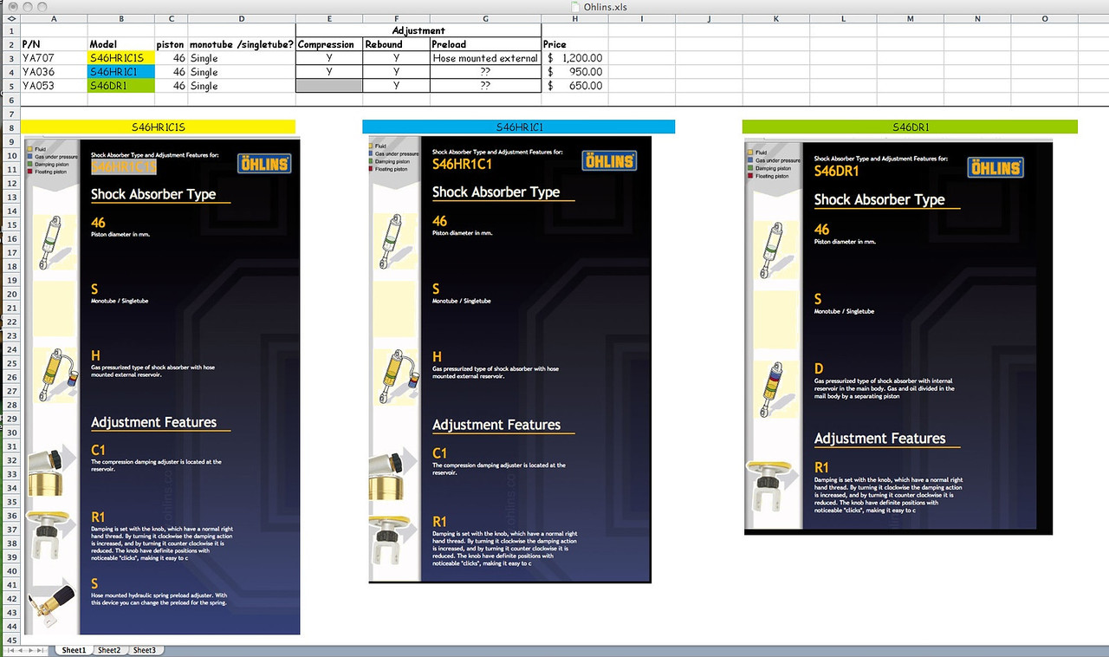
Task: Click the Öhlins logo in the S46HR1C1 image
Action: pos(609,161)
